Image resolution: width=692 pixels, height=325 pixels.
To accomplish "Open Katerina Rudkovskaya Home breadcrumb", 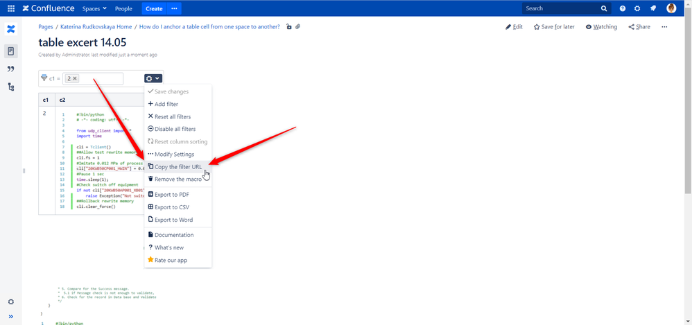I will point(96,26).
